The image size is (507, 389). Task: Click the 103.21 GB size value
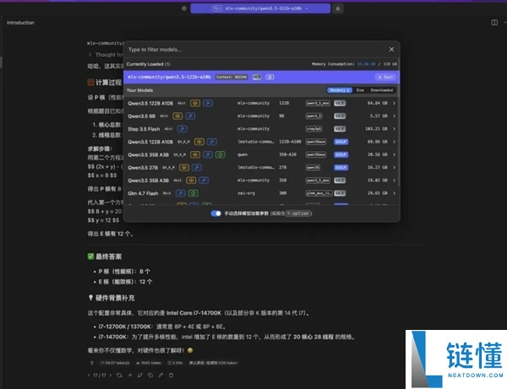(376, 129)
